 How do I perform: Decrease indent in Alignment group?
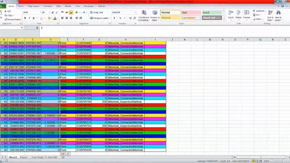tap(77, 18)
